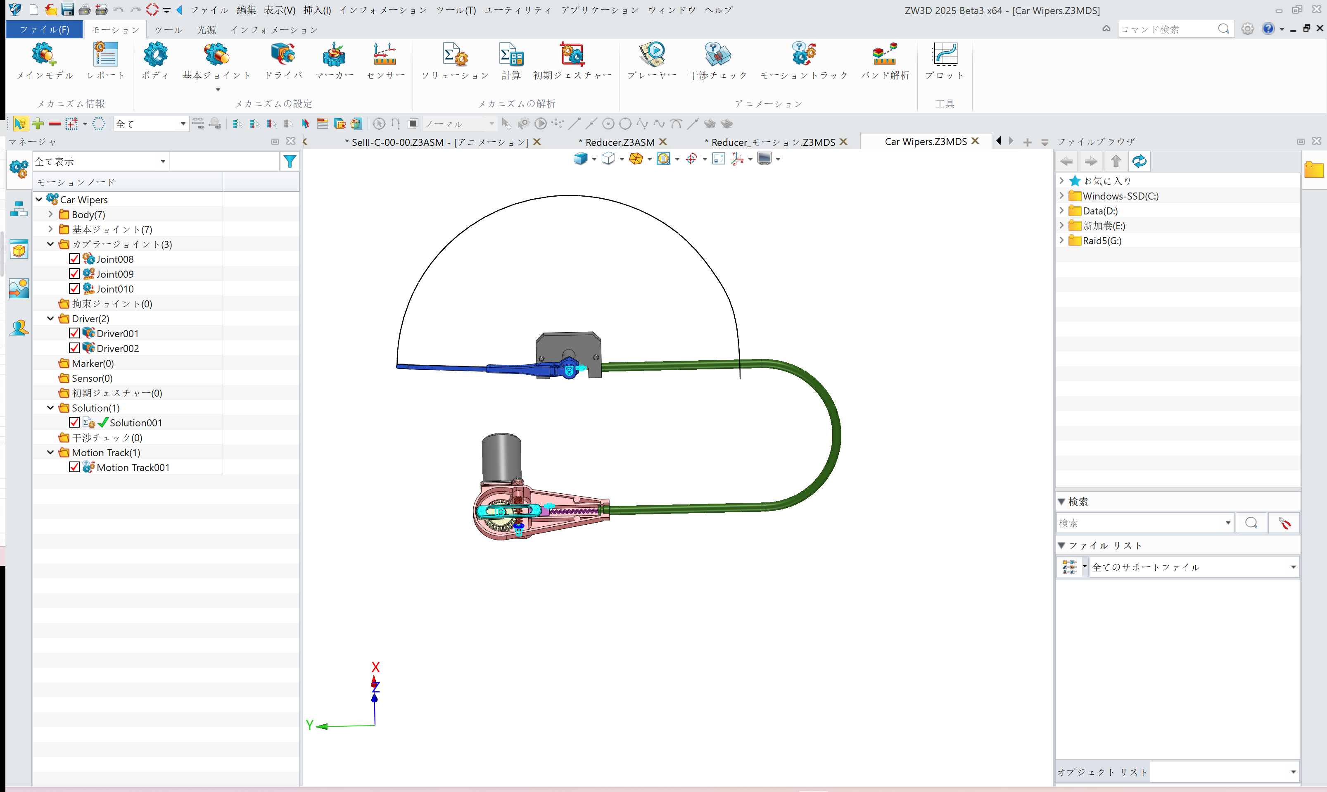
Task: Open the メインモデル tool
Action: 44,61
